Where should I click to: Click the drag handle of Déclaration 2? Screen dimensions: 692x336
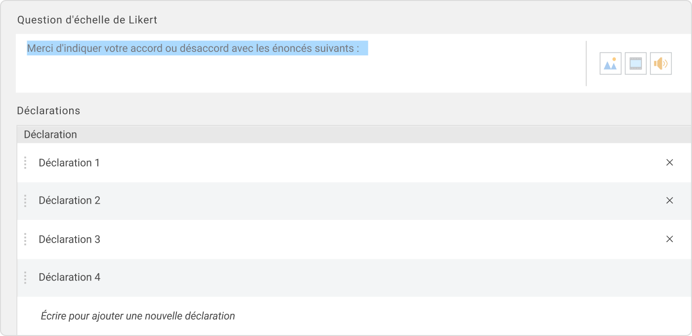tap(25, 201)
